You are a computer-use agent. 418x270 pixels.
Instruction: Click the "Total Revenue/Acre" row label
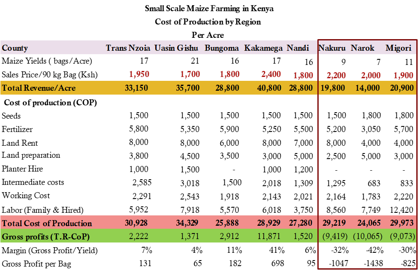[39, 88]
